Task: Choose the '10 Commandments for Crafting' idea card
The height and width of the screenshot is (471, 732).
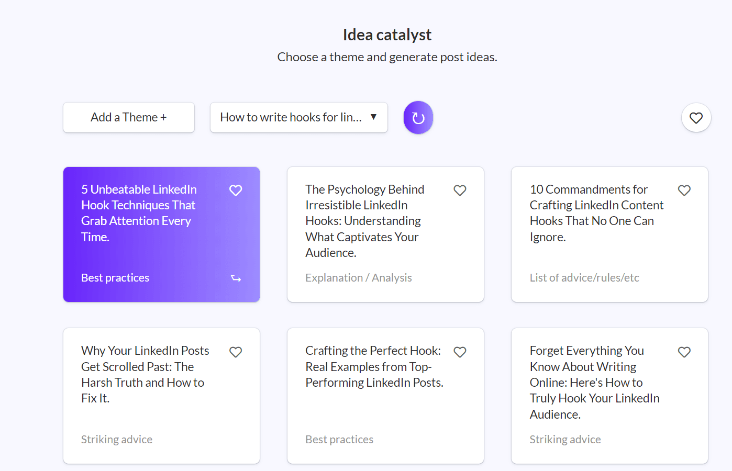Action: (x=609, y=234)
